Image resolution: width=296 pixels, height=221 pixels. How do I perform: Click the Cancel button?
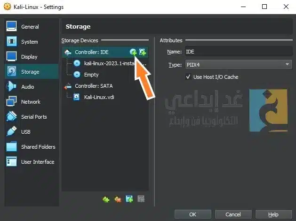(233, 214)
